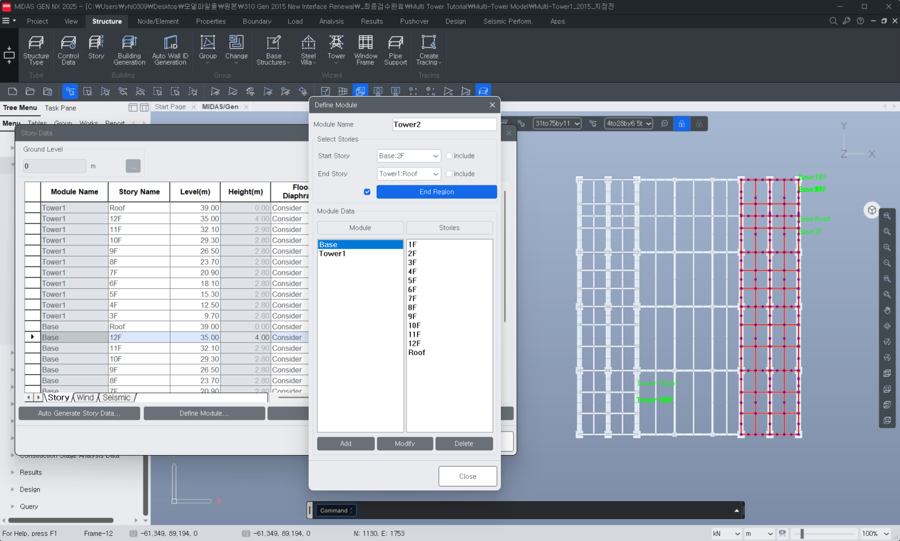Viewport: 900px width, 541px height.
Task: Switch to the Node/Element ribbon tab
Action: (x=158, y=21)
